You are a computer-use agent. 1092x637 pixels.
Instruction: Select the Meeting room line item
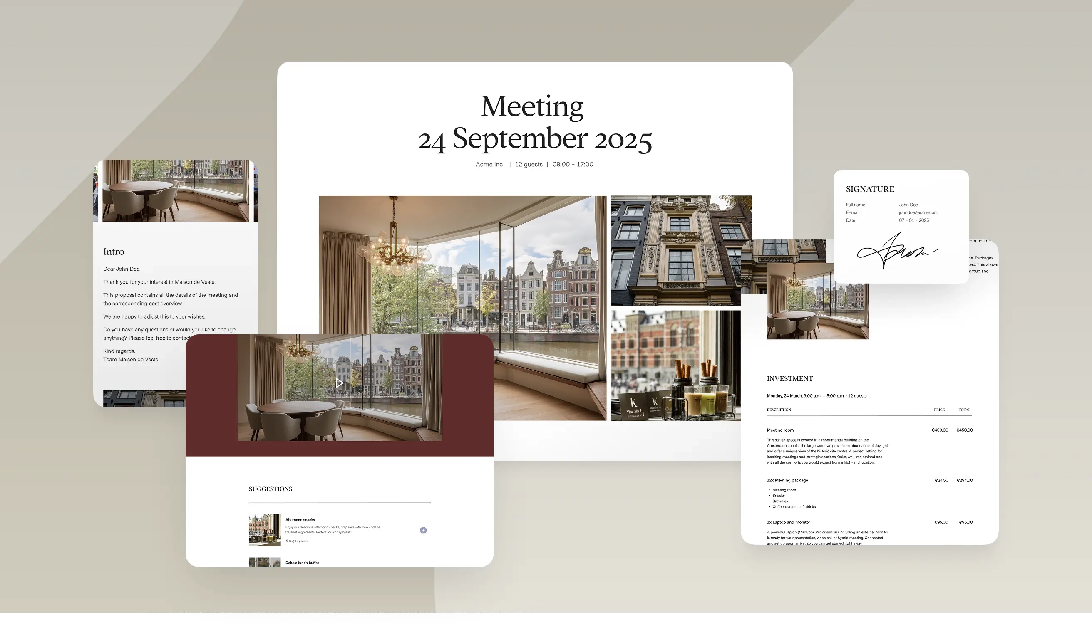780,430
